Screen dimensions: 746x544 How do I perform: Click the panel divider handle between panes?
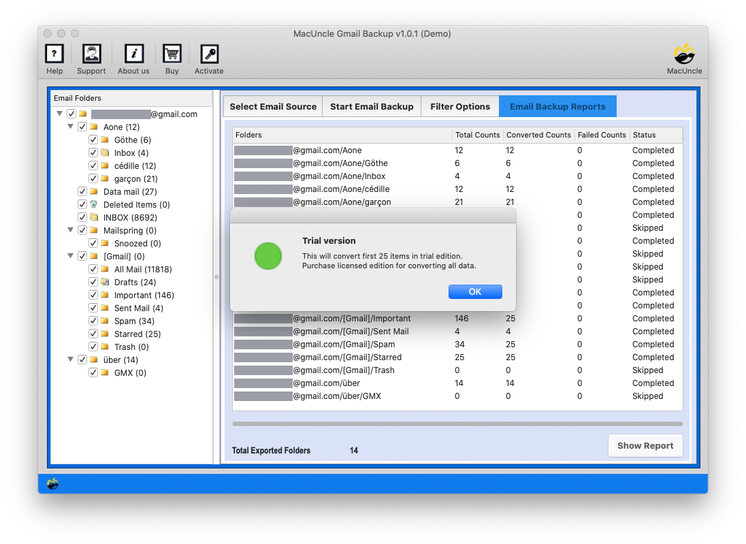click(x=216, y=278)
